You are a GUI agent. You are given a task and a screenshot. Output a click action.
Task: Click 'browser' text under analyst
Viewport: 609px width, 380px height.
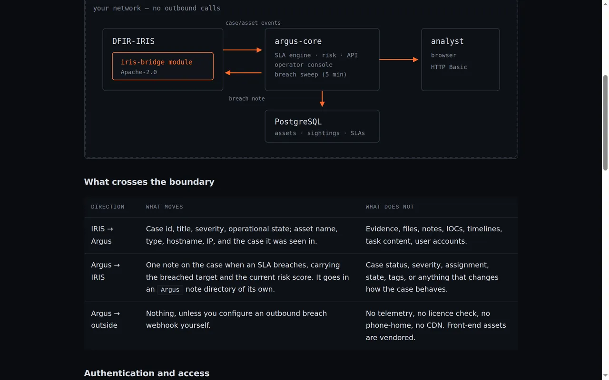(443, 55)
